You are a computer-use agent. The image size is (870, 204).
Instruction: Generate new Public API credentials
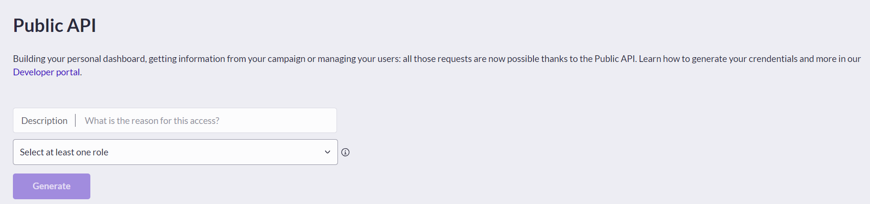point(52,186)
